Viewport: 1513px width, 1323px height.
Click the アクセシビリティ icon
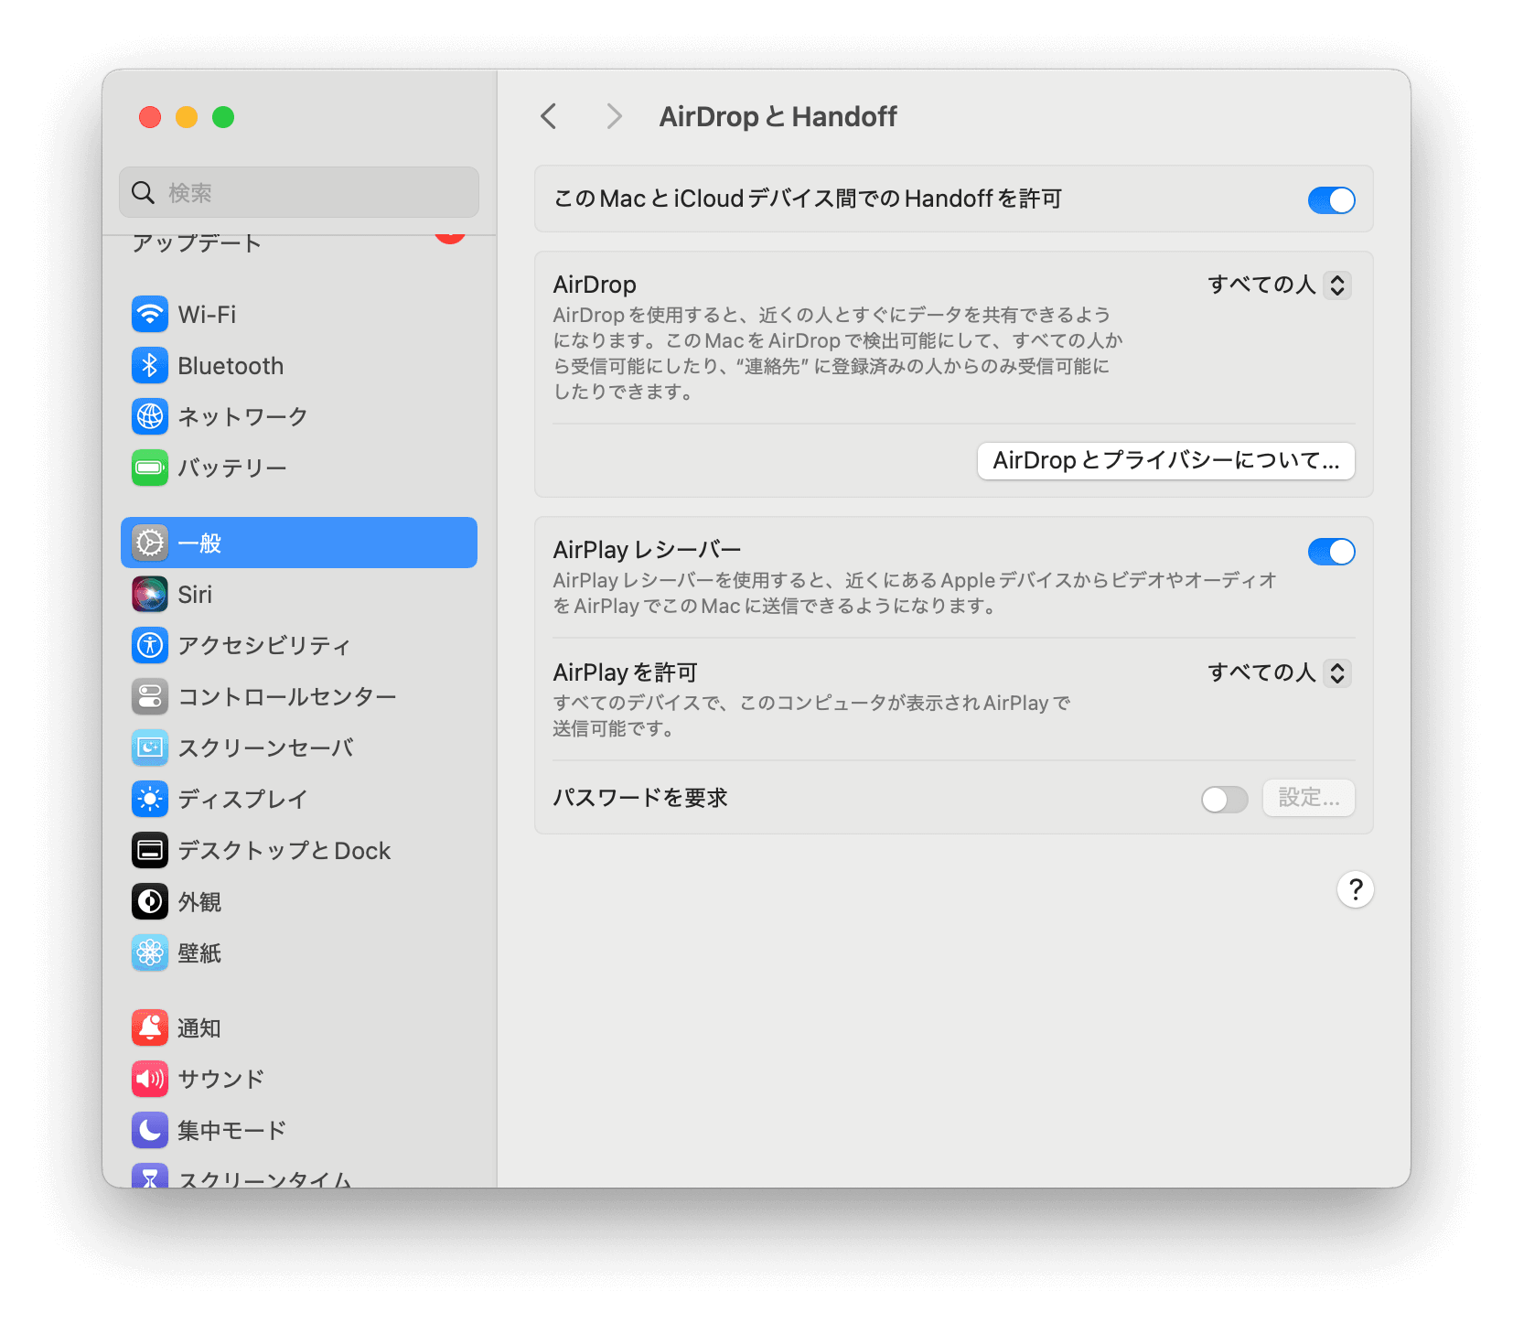150,646
